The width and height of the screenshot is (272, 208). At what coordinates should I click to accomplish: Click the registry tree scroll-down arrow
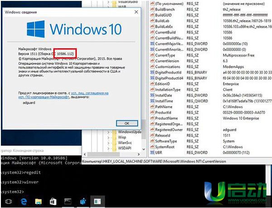(144, 149)
